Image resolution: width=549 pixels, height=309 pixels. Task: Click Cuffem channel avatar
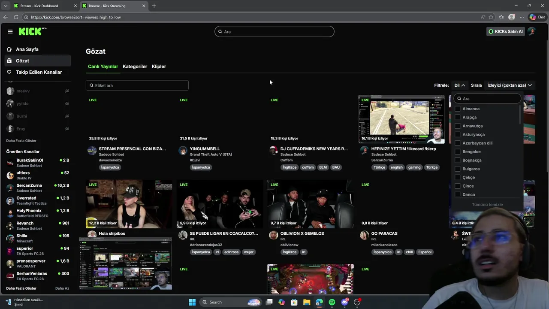pos(274,151)
